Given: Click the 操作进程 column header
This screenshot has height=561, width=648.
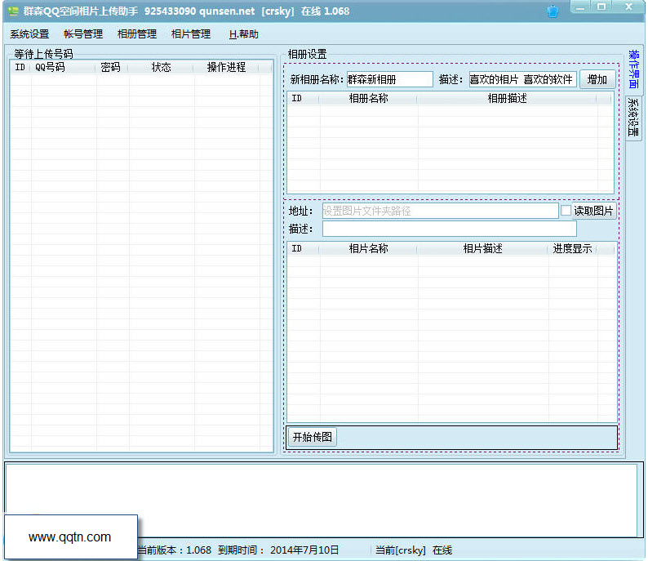Looking at the screenshot, I should click(x=226, y=67).
